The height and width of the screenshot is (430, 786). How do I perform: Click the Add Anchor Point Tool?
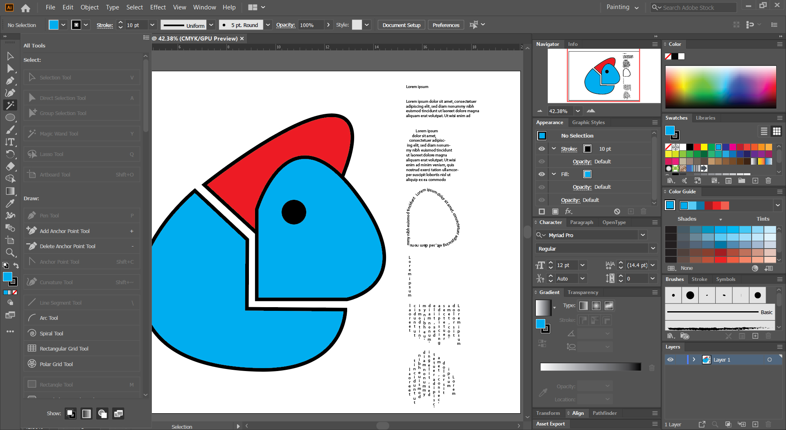pos(64,231)
